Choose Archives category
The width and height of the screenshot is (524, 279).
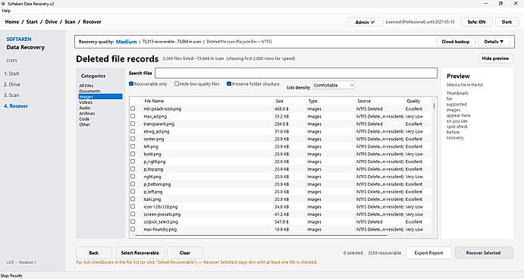tap(87, 114)
